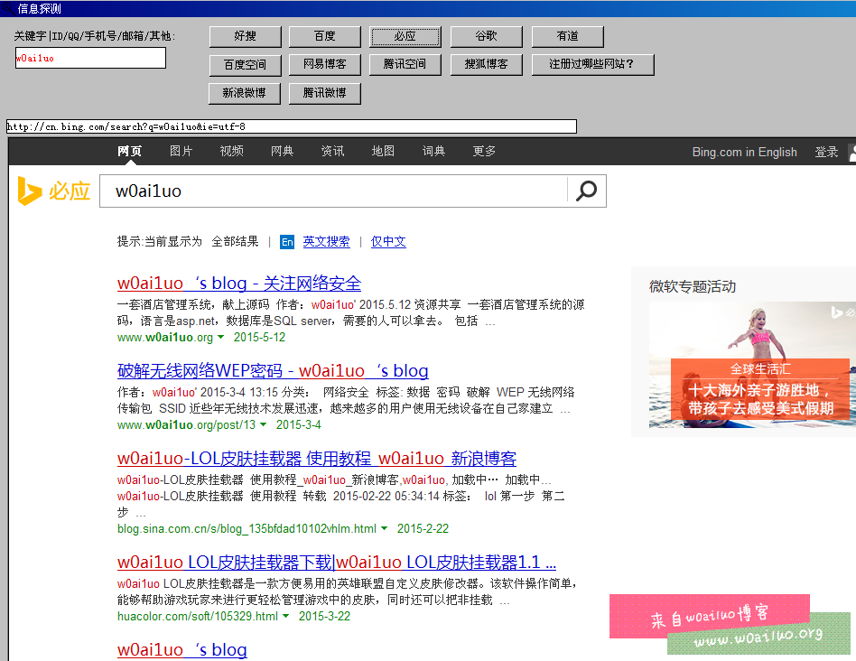Click the 英文搜索 link
The image size is (856, 661).
tap(327, 242)
